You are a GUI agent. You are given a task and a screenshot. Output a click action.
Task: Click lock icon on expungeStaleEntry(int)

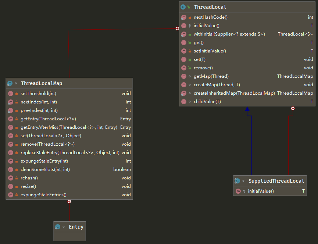click(x=17, y=161)
